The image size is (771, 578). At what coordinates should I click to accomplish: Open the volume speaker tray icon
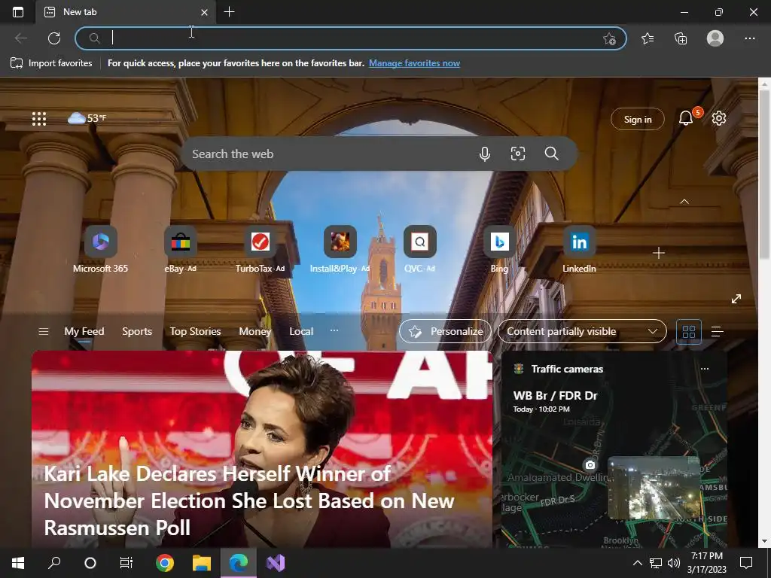(674, 563)
